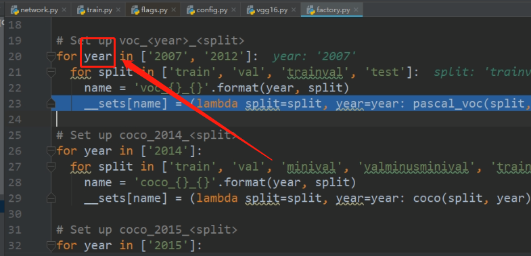The image size is (531, 256).
Task: Click the comment "# Set up voc_<year>_<split>"
Action: 150,41
